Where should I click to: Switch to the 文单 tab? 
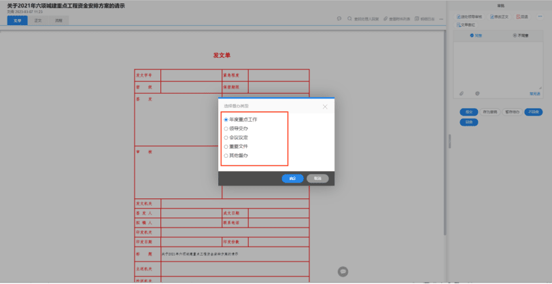[x=17, y=20]
